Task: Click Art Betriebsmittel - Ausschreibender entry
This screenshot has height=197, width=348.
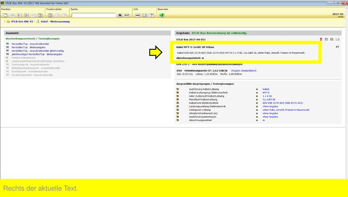Action: pos(32,75)
